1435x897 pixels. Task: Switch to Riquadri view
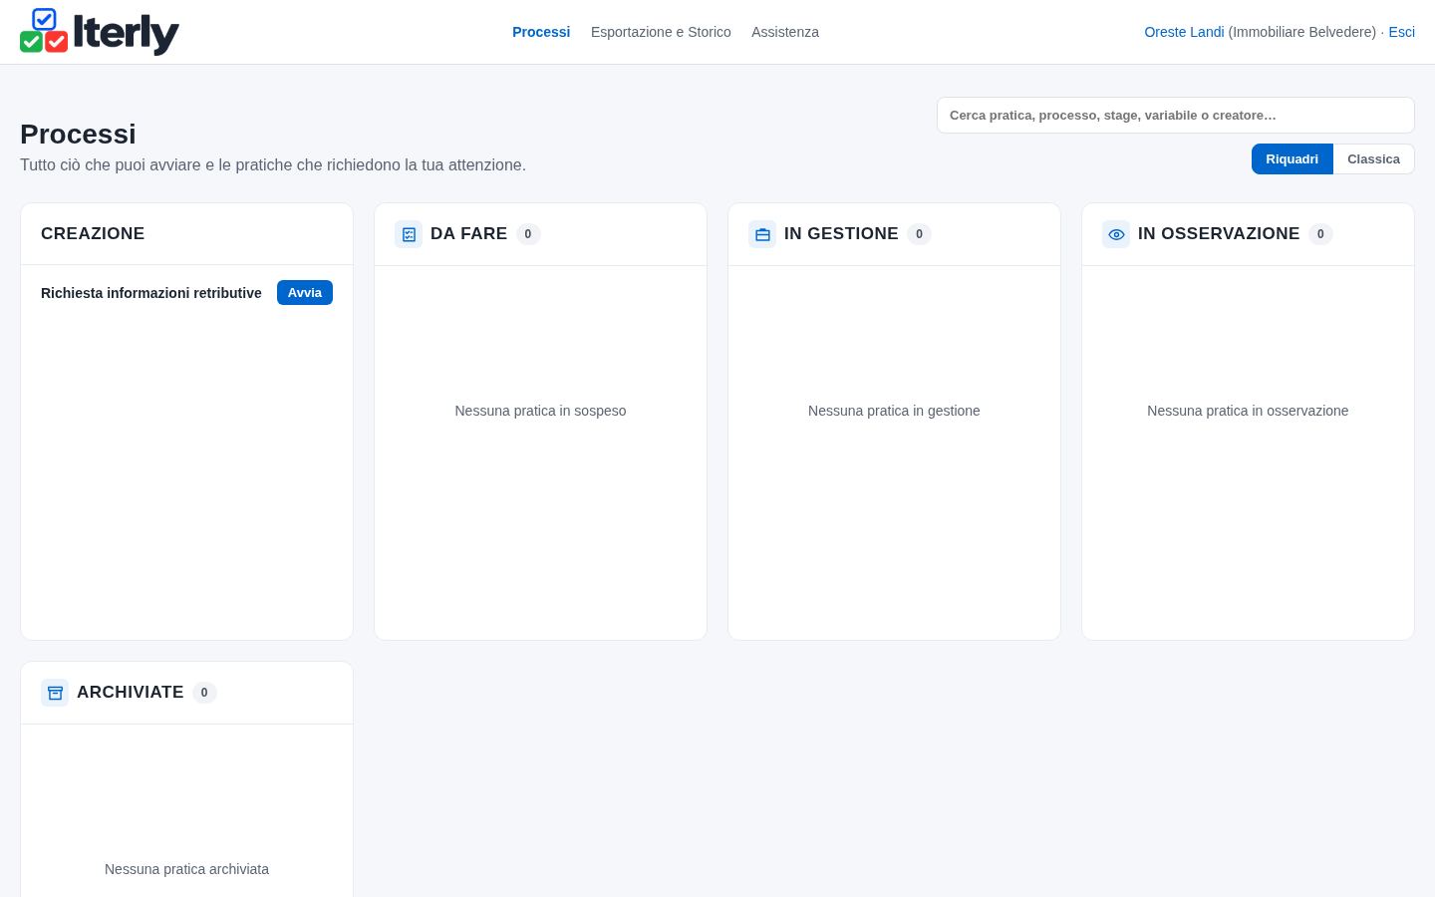coord(1291,159)
